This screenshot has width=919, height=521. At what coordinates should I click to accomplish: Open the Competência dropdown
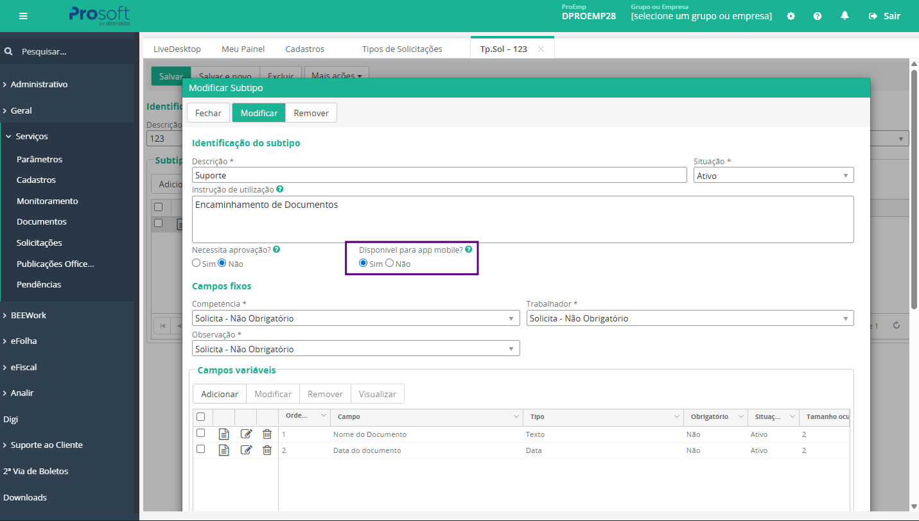click(x=356, y=318)
